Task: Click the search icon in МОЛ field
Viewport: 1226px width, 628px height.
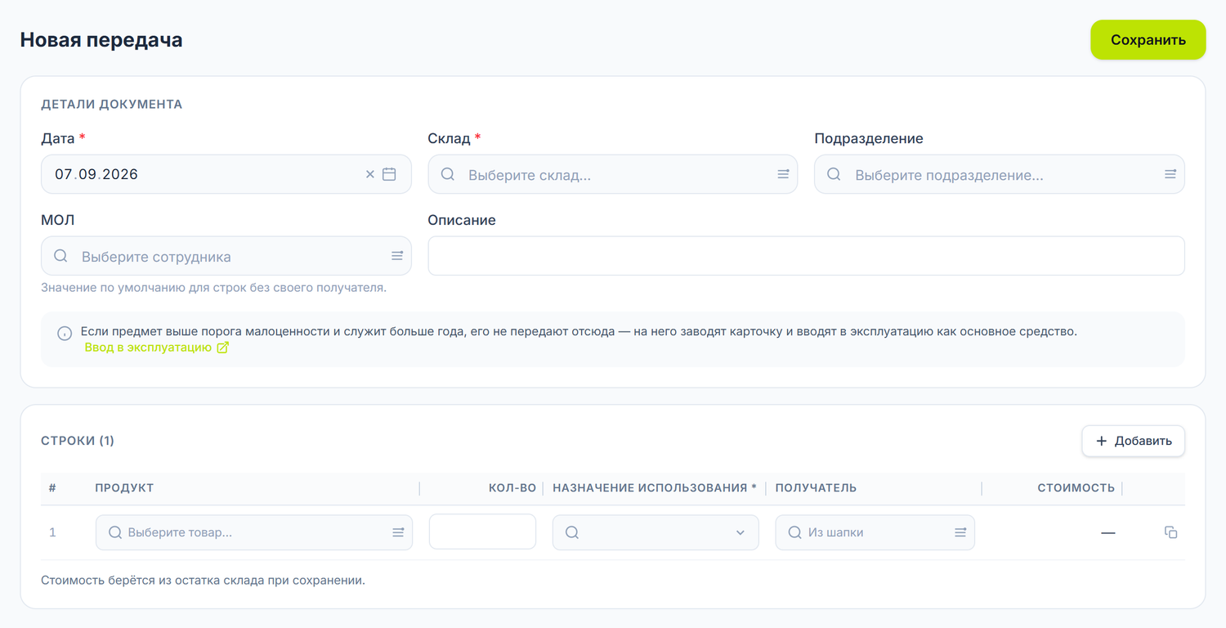Action: click(x=60, y=256)
